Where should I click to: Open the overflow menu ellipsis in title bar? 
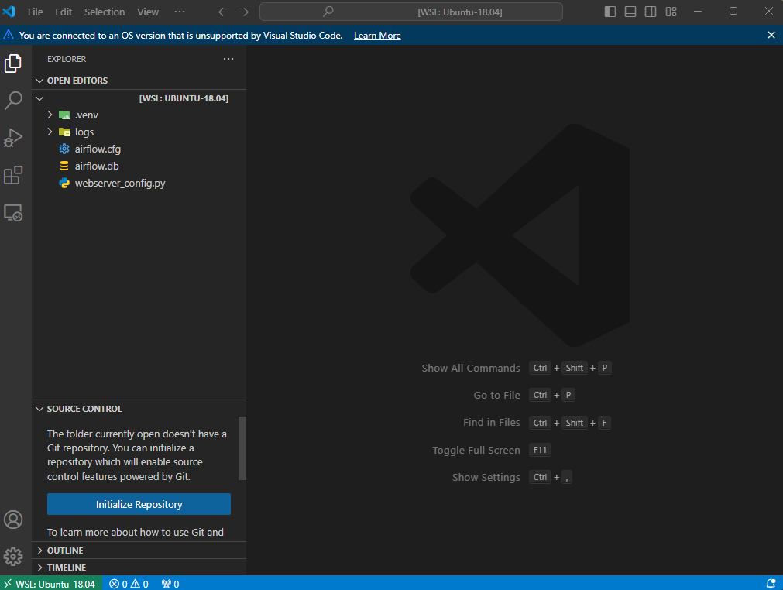pyautogui.click(x=180, y=12)
